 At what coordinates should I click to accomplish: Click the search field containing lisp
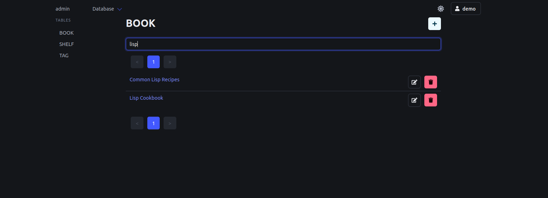point(283,44)
